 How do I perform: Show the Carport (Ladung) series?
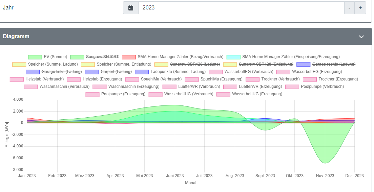[116, 72]
